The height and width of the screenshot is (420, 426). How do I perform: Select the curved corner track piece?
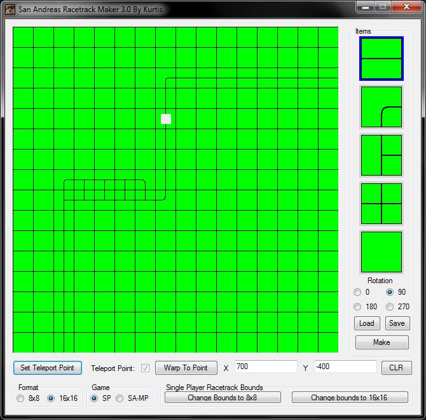381,107
